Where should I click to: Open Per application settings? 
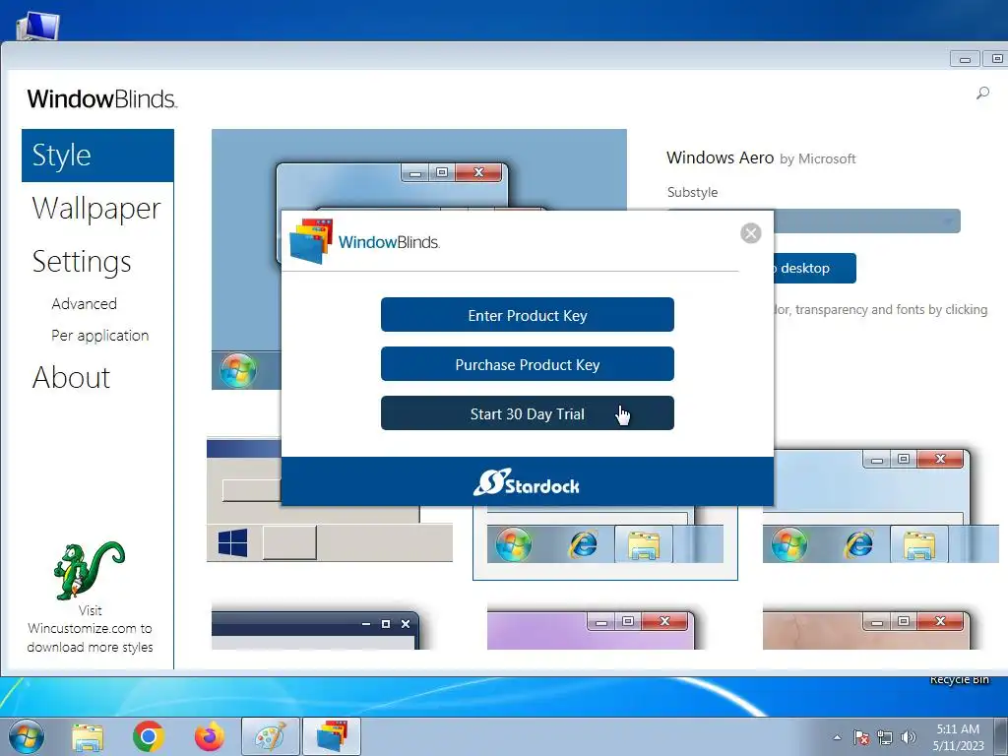pyautogui.click(x=99, y=335)
